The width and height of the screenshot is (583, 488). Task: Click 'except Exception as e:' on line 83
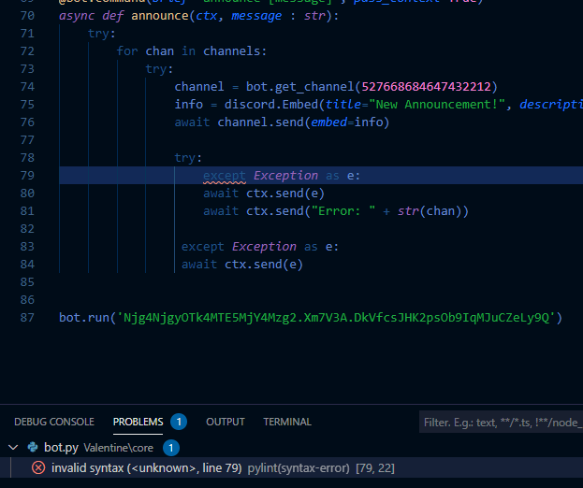pos(260,247)
